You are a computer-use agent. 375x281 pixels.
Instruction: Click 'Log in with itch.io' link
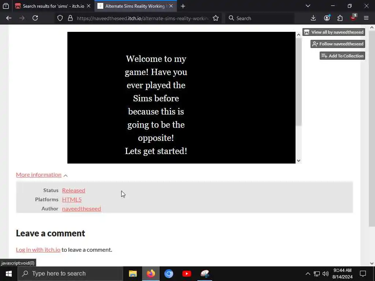pyautogui.click(x=38, y=250)
